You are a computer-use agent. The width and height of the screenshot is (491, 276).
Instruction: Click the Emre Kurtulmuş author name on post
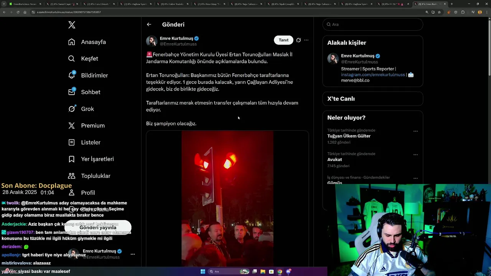point(176,38)
